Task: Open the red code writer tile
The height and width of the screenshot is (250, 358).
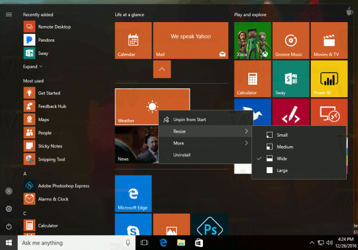Action: [x=291, y=112]
